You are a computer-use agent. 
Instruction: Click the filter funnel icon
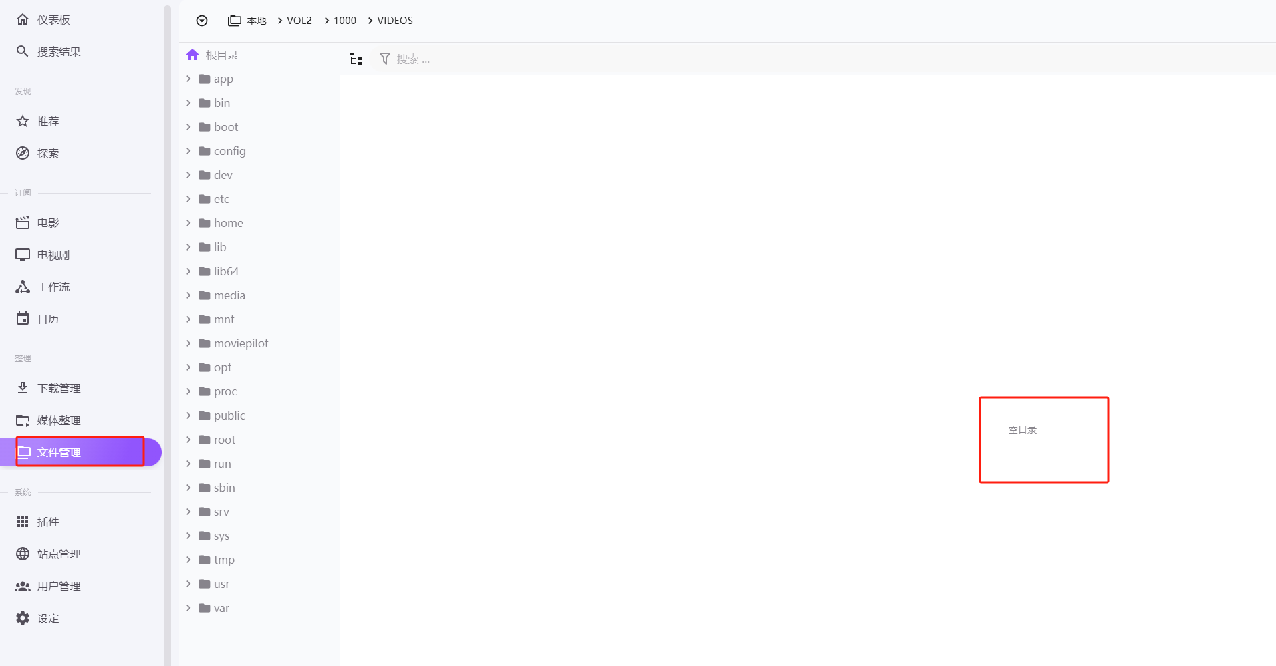click(x=385, y=59)
